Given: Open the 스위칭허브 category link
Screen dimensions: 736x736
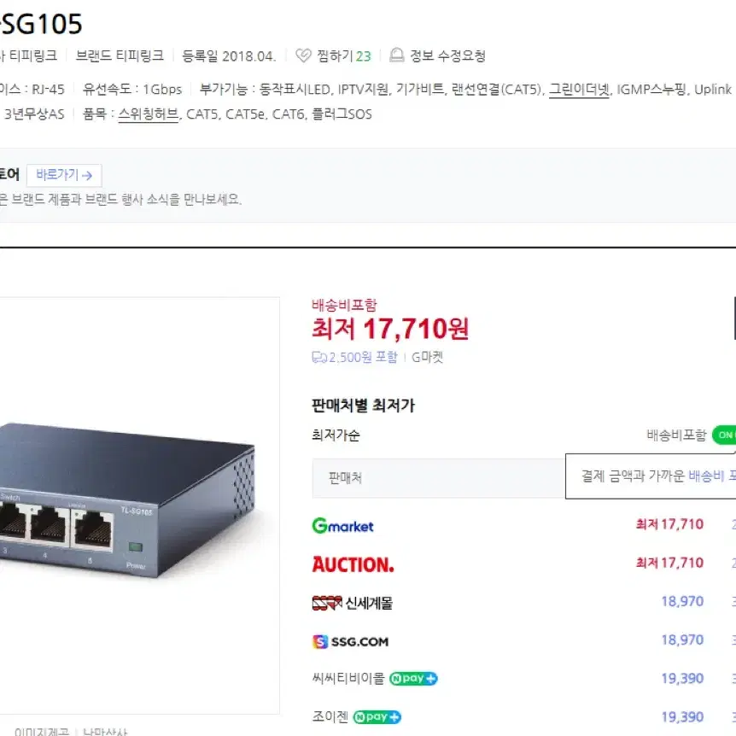Looking at the screenshot, I should [x=149, y=114].
